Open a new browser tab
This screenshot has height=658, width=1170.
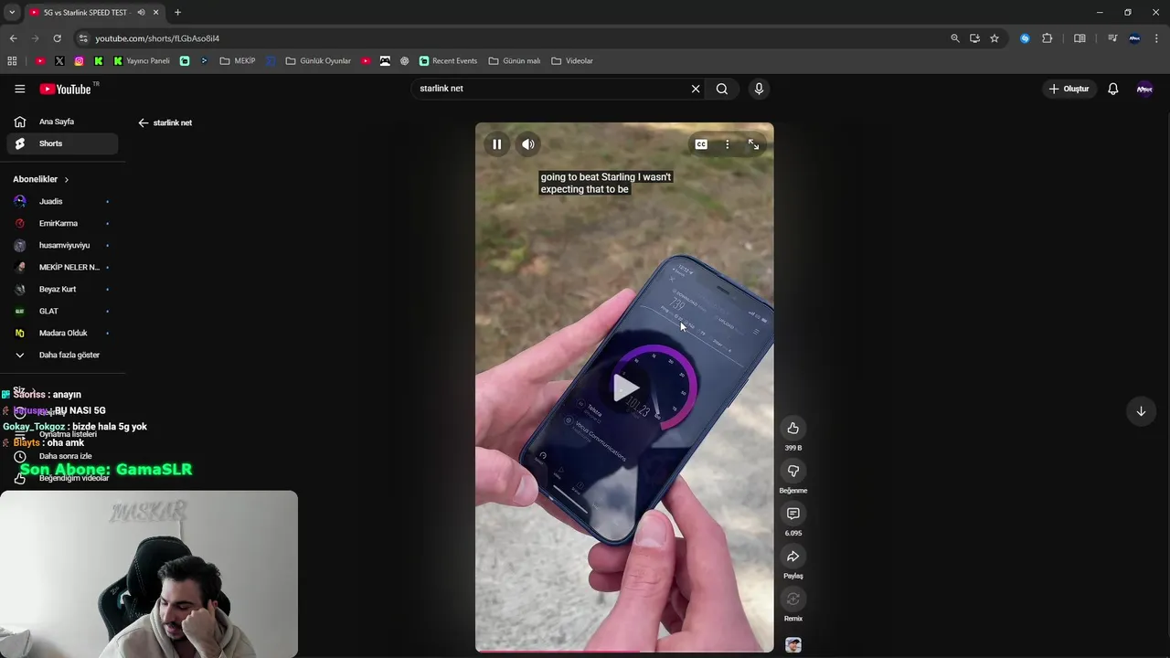click(177, 12)
